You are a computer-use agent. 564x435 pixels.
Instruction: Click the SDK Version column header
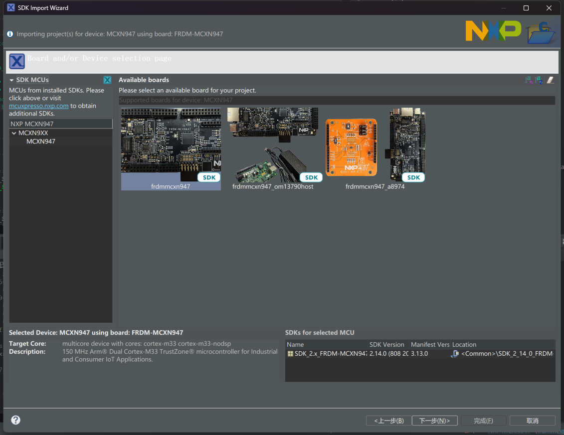coord(388,344)
